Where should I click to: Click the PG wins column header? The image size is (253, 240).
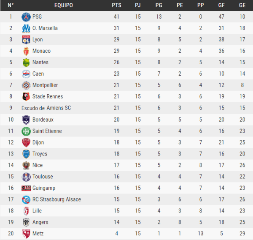click(159, 5)
